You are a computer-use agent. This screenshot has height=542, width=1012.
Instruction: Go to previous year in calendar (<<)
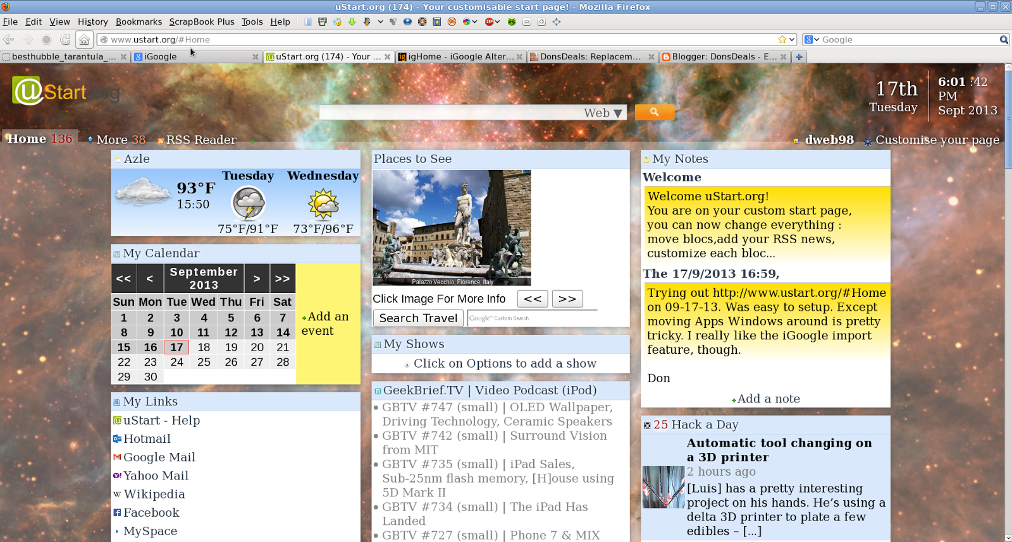[x=123, y=279]
